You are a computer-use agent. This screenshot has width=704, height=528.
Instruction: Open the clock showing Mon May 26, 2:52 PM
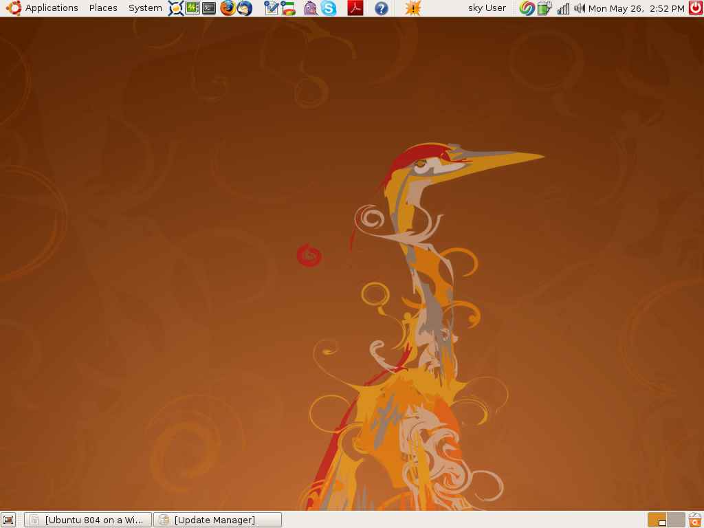[636, 8]
